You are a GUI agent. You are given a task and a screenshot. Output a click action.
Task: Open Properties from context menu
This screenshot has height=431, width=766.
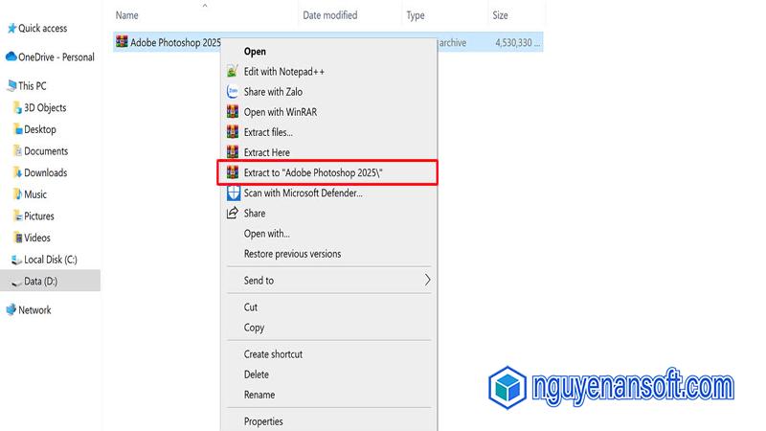pyautogui.click(x=329, y=421)
